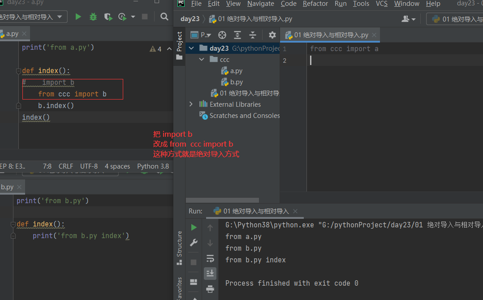The height and width of the screenshot is (300, 483).
Task: Open the Code menu
Action: pyautogui.click(x=289, y=4)
